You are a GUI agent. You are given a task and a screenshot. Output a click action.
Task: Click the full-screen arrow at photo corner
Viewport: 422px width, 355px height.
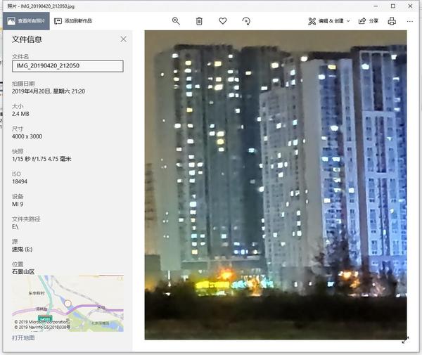pyautogui.click(x=405, y=340)
